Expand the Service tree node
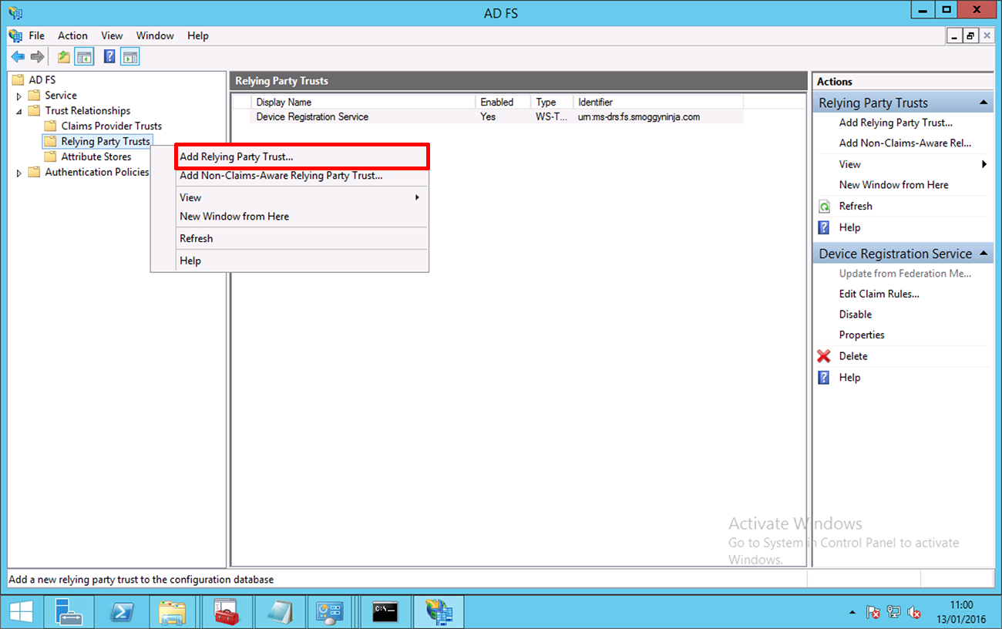 (x=19, y=96)
